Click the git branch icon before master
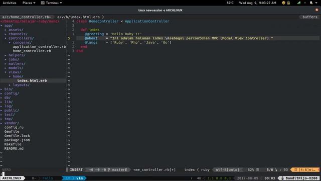The image size is (321, 181). 109,170
